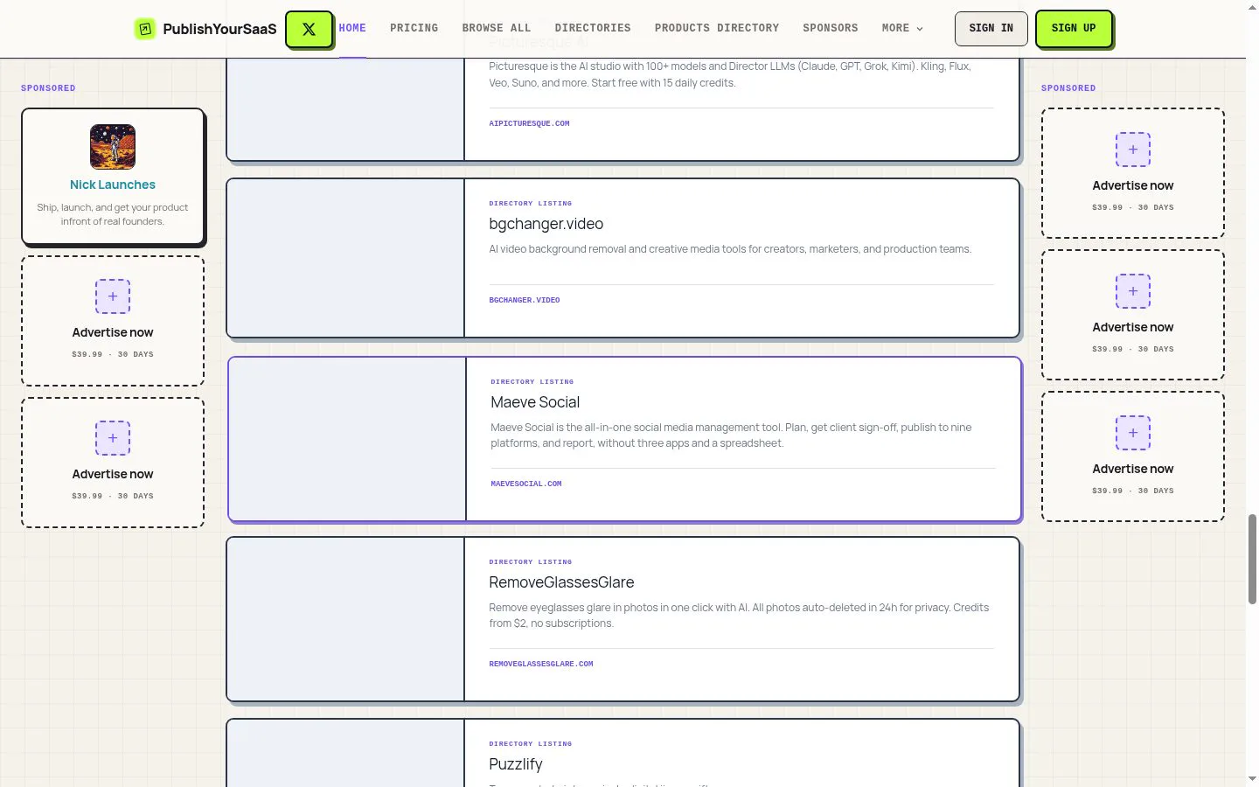The width and height of the screenshot is (1259, 787).
Task: Open the Maeve Social listing title
Action: (x=535, y=402)
